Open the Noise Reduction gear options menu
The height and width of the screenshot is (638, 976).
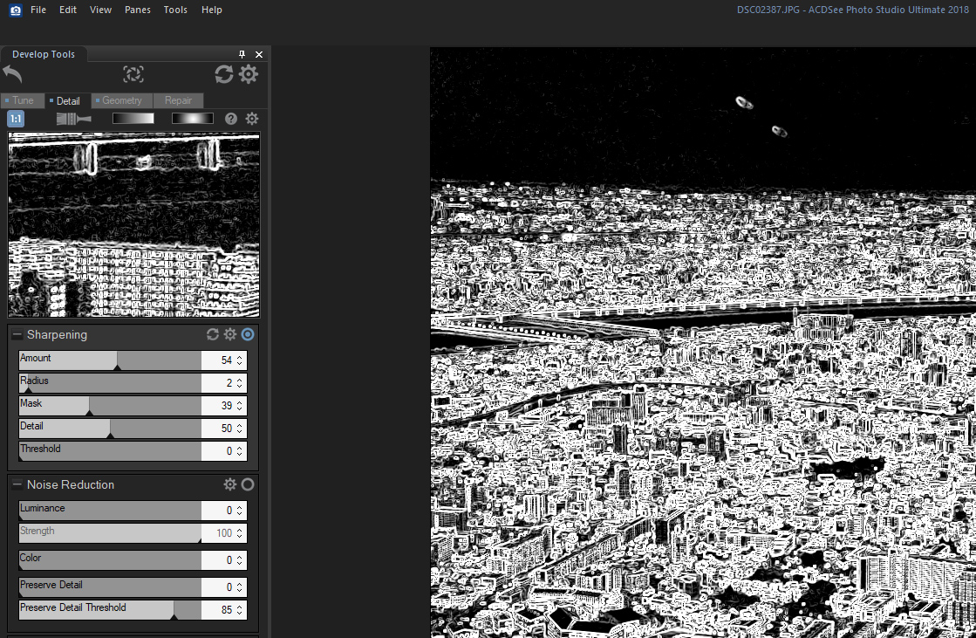[230, 484]
